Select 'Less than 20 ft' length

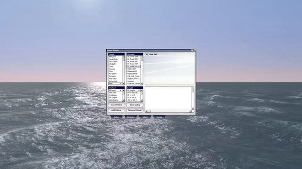click(x=133, y=93)
